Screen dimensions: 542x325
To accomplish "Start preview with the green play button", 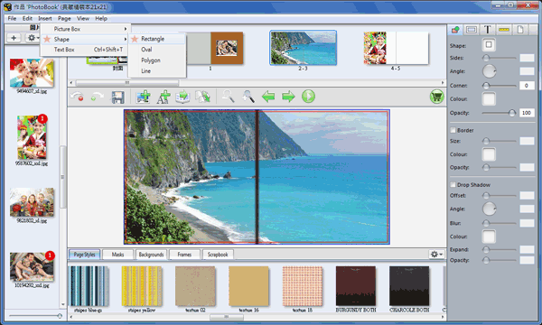I will tap(308, 97).
